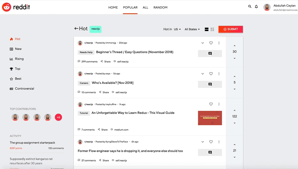Click the Needs Help flair tag
The width and height of the screenshot is (298, 169).
pos(86,52)
